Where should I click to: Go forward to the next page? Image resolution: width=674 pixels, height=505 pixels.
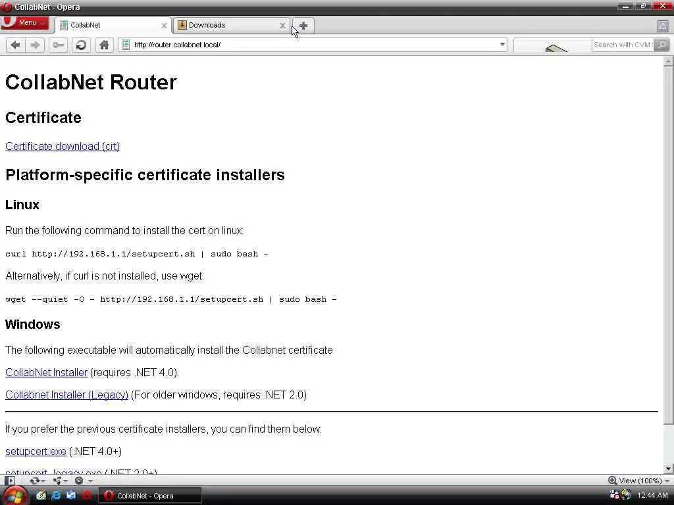36,45
